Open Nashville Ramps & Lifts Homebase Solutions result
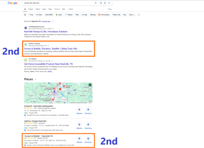This screenshot has height=148, width=204. 46,31
